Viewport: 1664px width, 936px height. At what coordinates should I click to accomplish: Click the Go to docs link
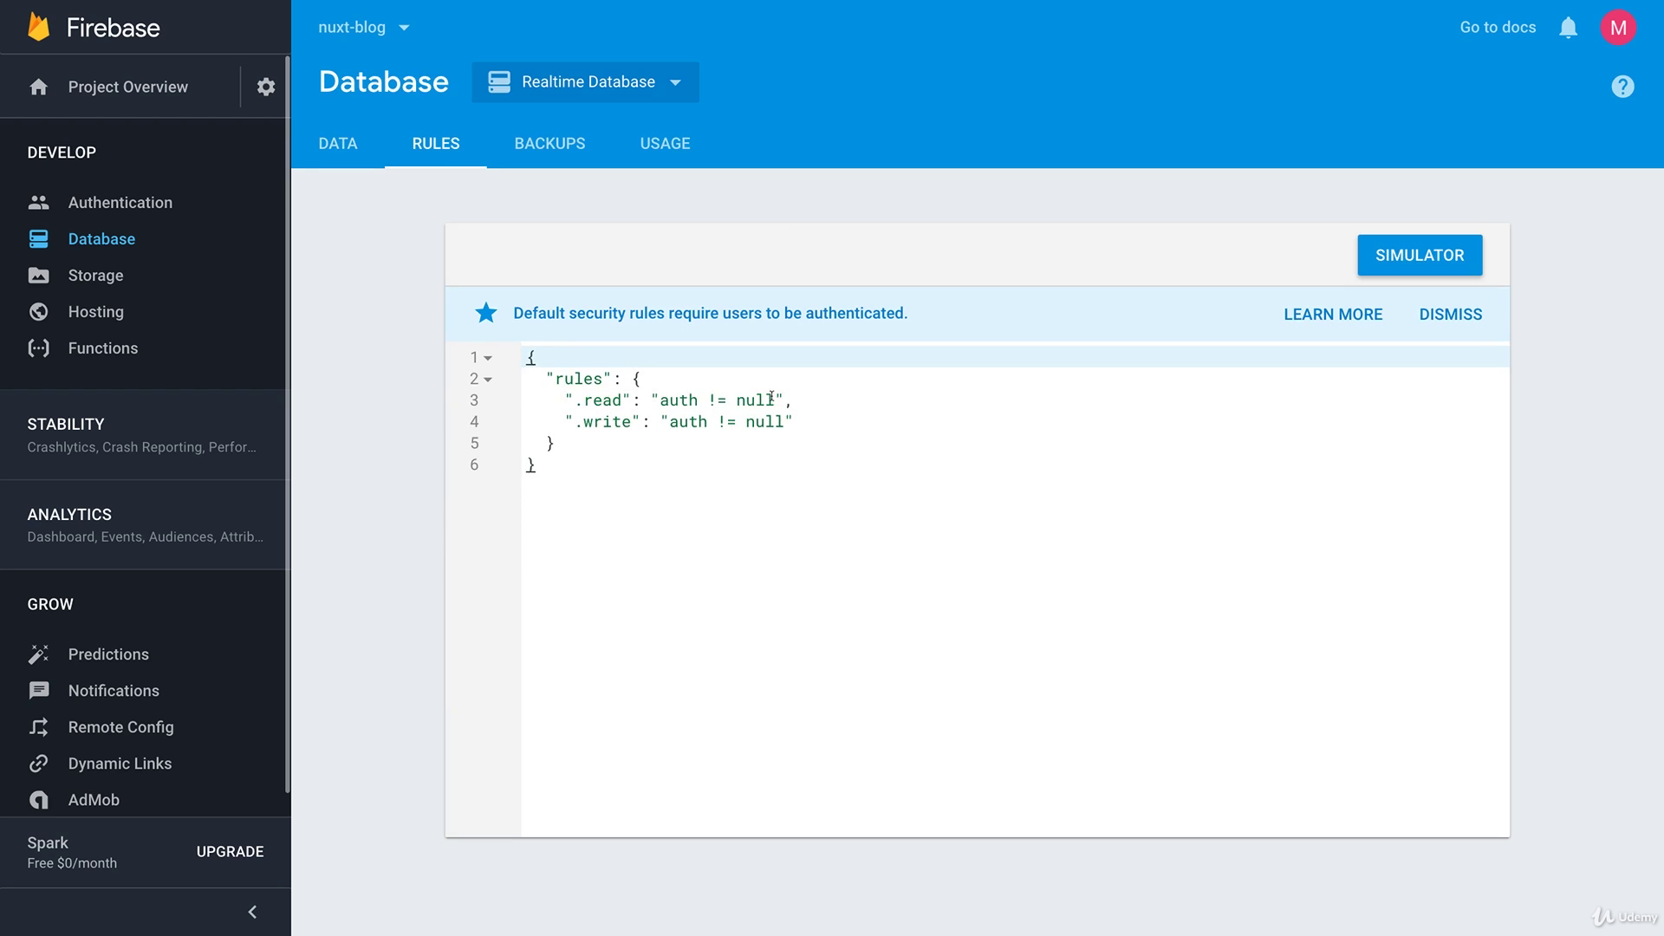click(x=1498, y=28)
